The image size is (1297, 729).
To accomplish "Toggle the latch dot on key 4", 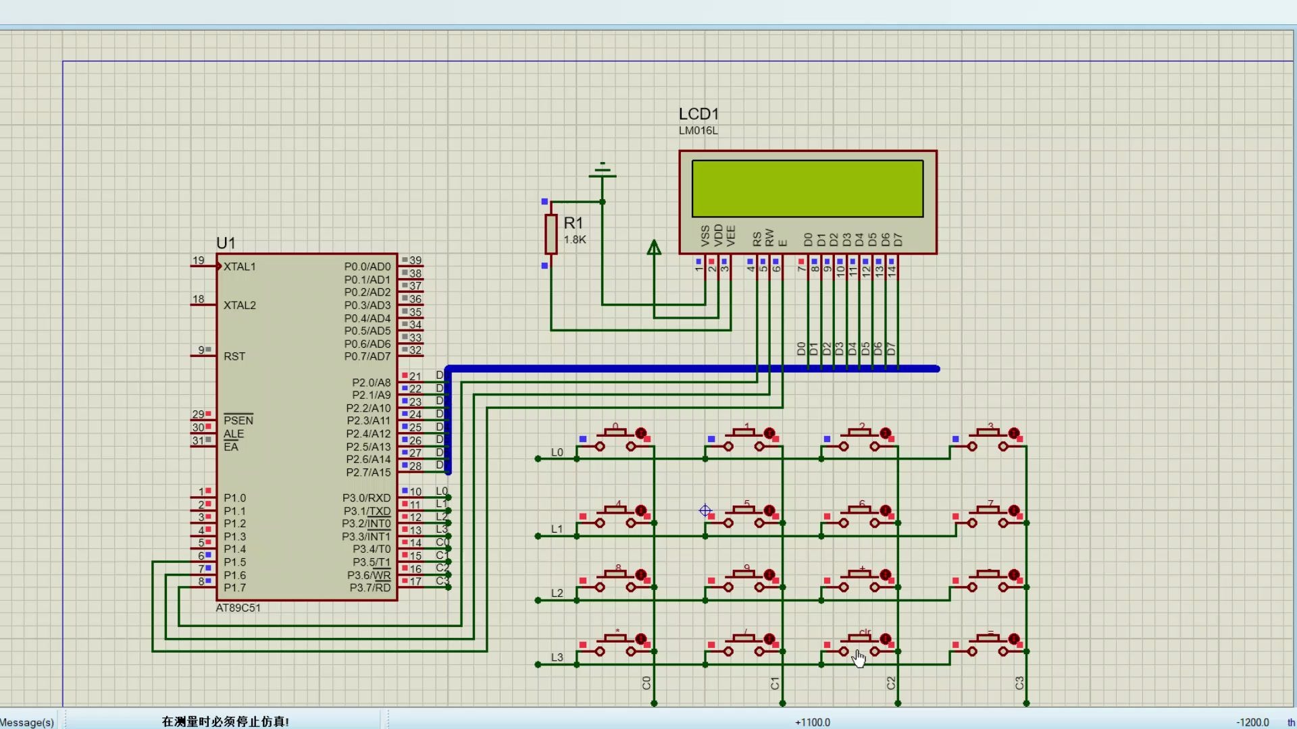I will pos(641,511).
